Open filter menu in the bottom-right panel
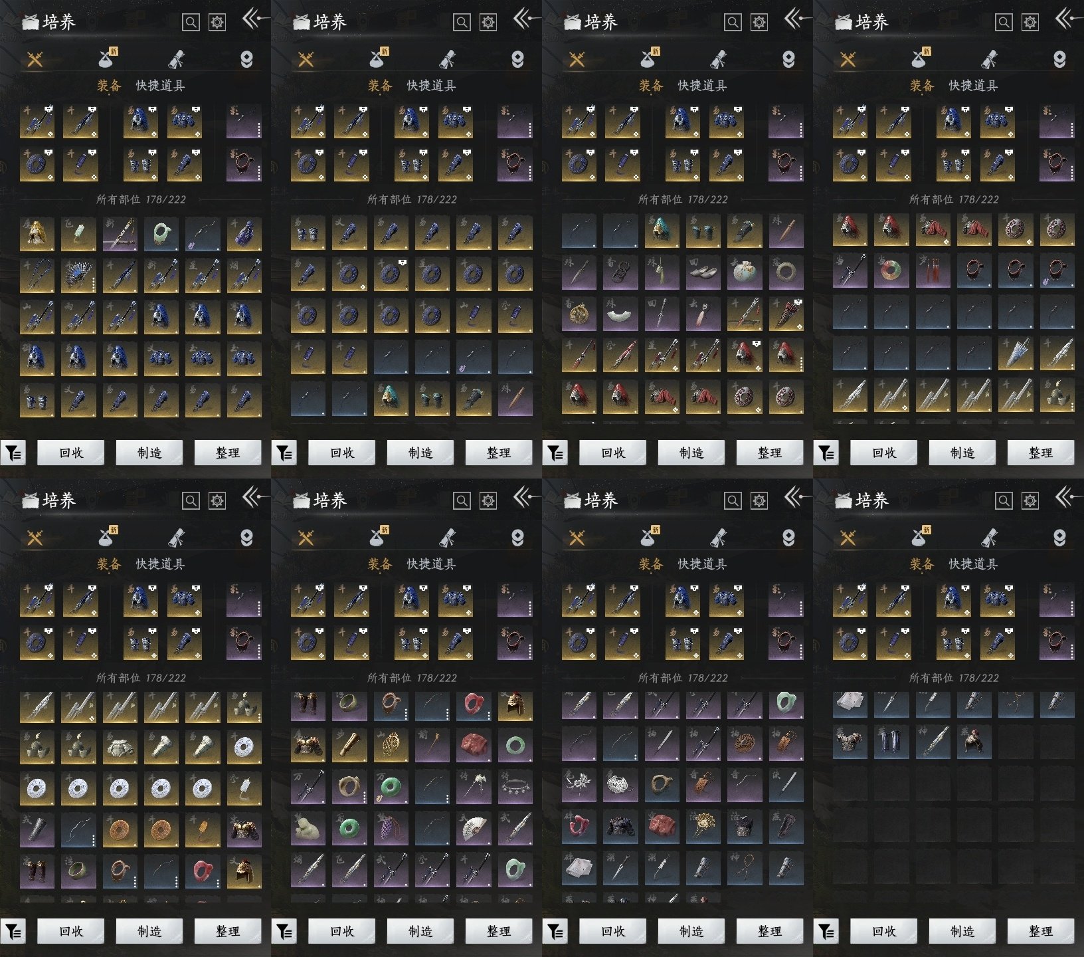 point(826,932)
